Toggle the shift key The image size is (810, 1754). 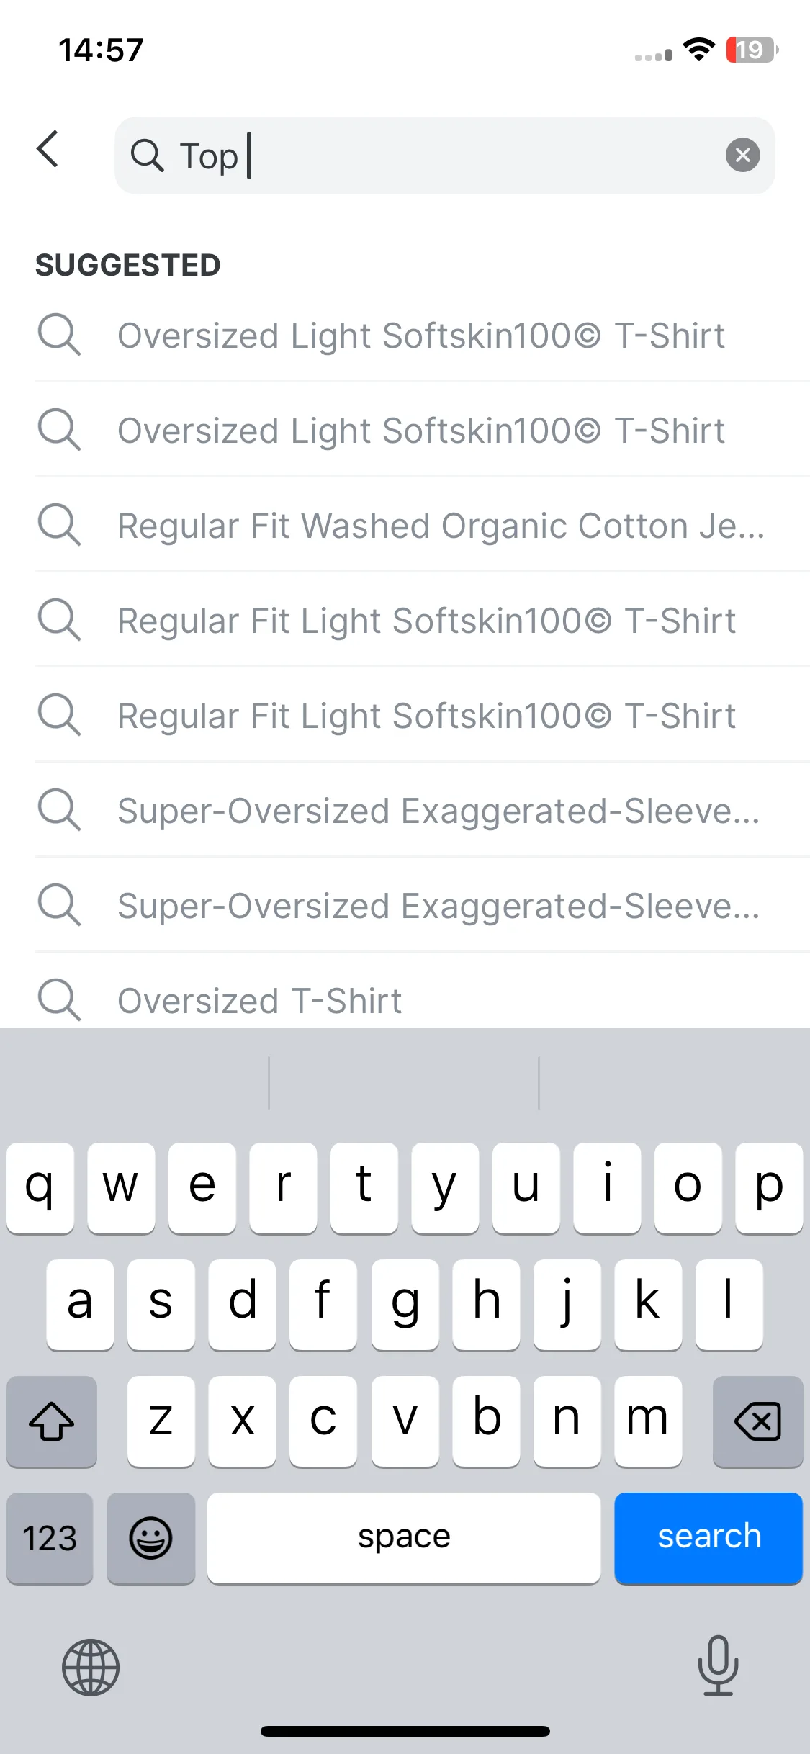pos(52,1421)
